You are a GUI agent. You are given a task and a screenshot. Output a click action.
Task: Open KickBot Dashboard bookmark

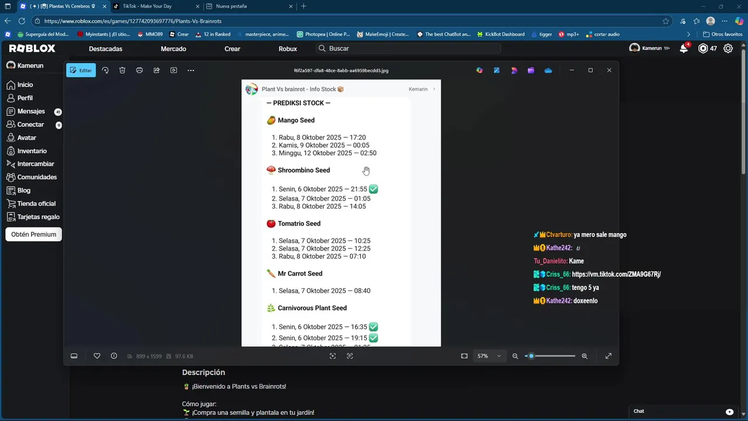pos(500,34)
